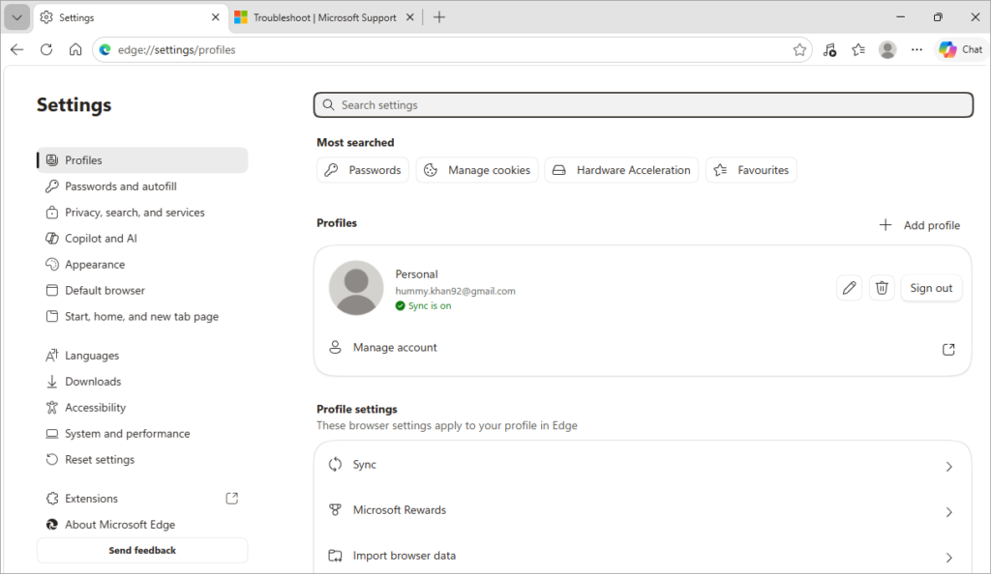Open the tab search dropdown arrow
The width and height of the screenshot is (991, 574).
click(17, 17)
